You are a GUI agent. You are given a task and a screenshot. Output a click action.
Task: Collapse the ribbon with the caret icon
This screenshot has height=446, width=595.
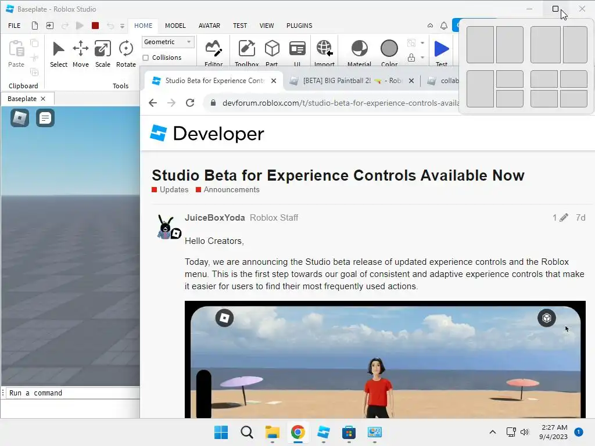tap(430, 26)
